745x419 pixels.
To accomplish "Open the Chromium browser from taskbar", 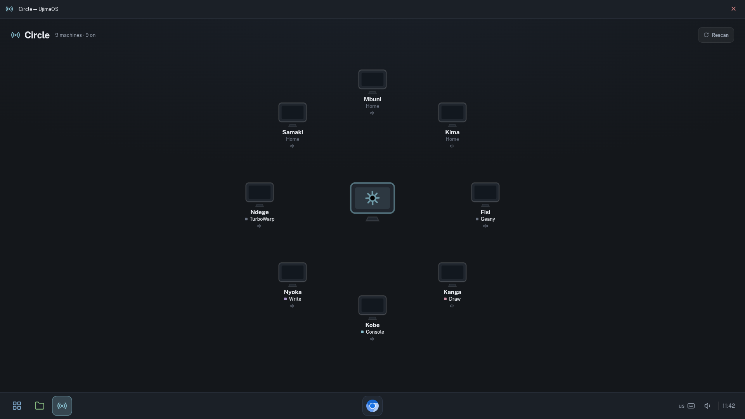I will 372,406.
